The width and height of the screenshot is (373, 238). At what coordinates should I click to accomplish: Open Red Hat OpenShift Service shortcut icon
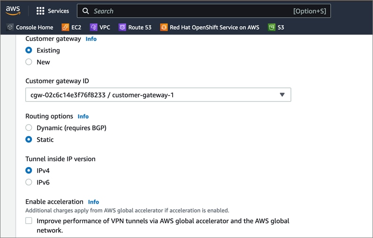164,27
